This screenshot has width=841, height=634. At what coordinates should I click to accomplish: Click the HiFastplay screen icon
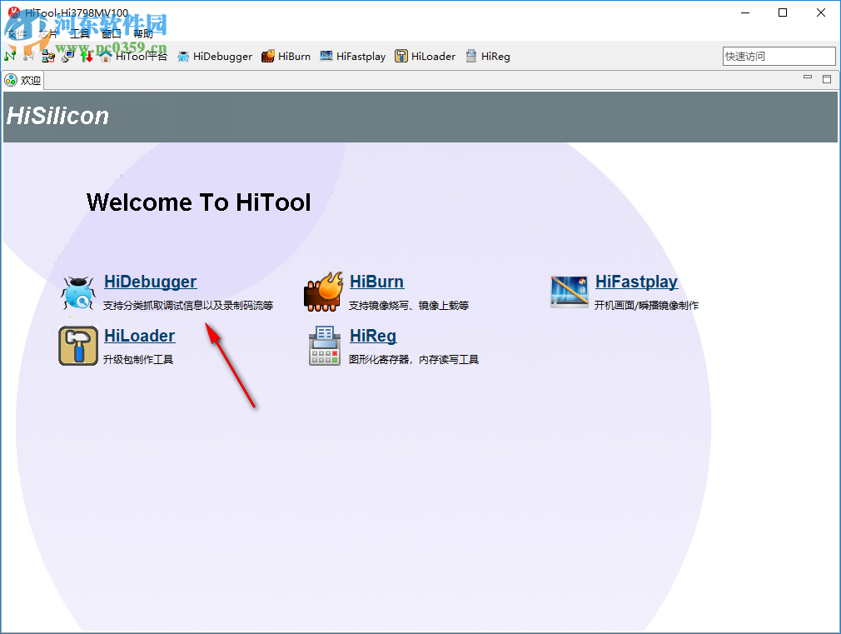(x=569, y=292)
